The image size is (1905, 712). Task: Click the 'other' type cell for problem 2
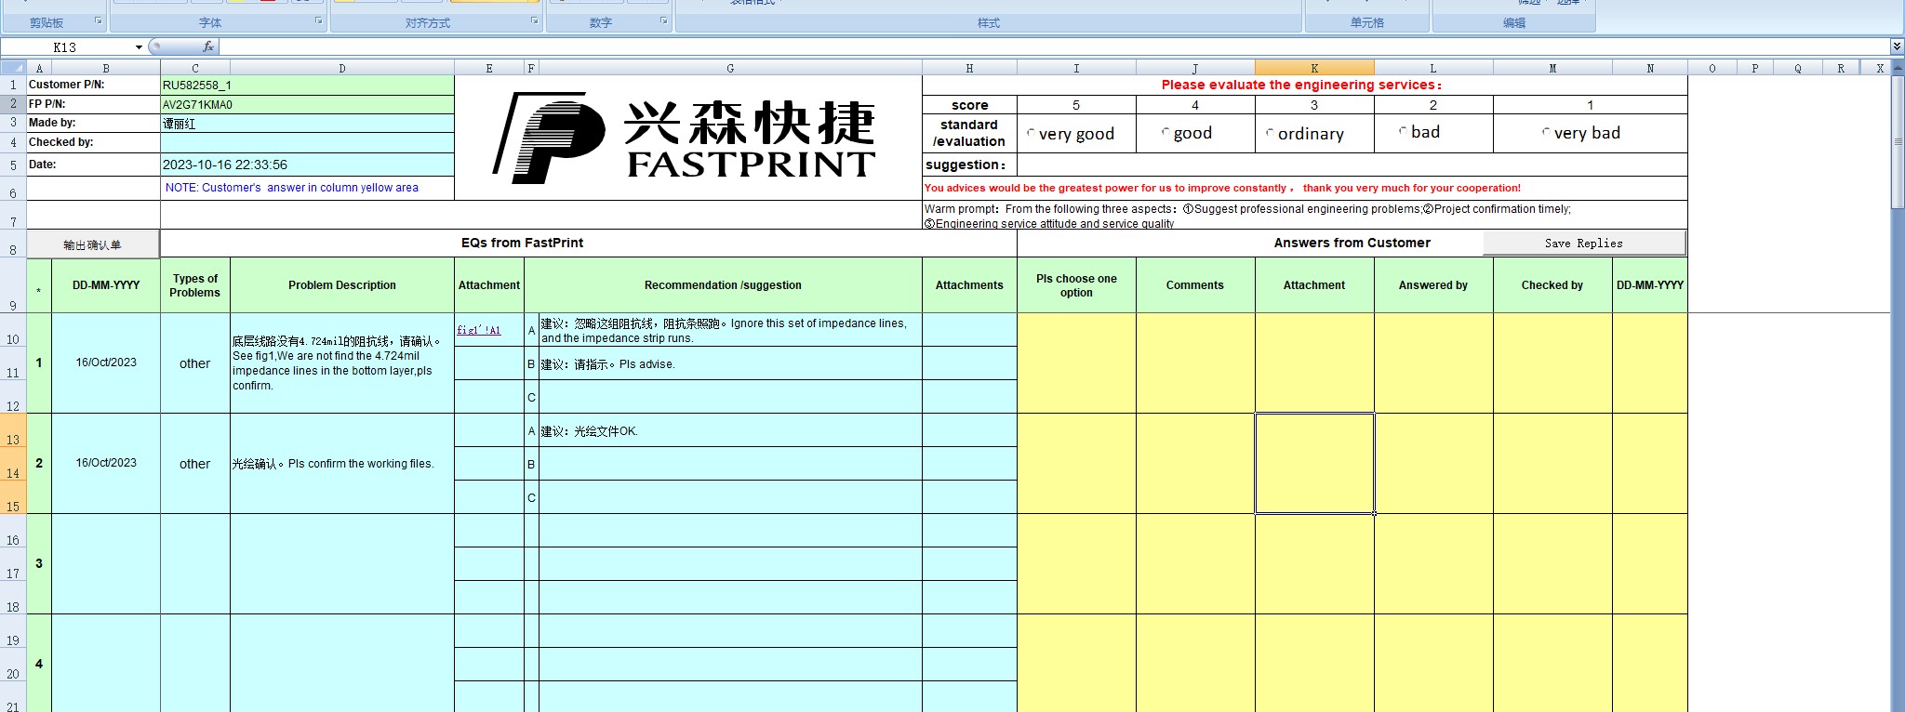(195, 464)
